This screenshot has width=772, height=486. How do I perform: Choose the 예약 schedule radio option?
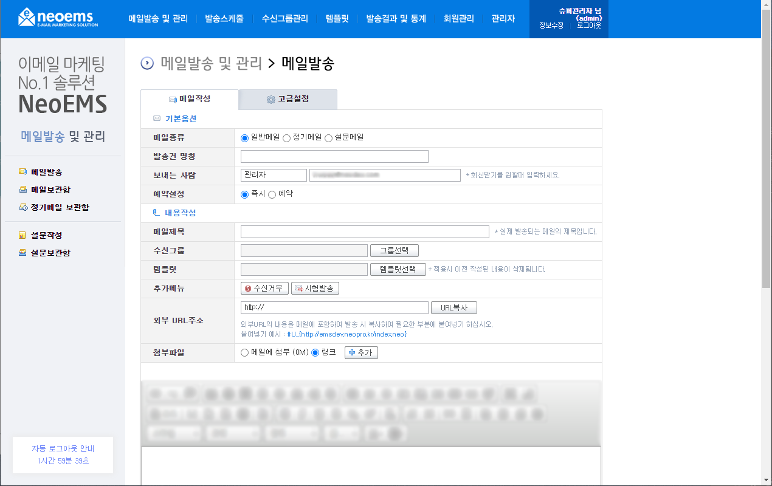pyautogui.click(x=272, y=195)
